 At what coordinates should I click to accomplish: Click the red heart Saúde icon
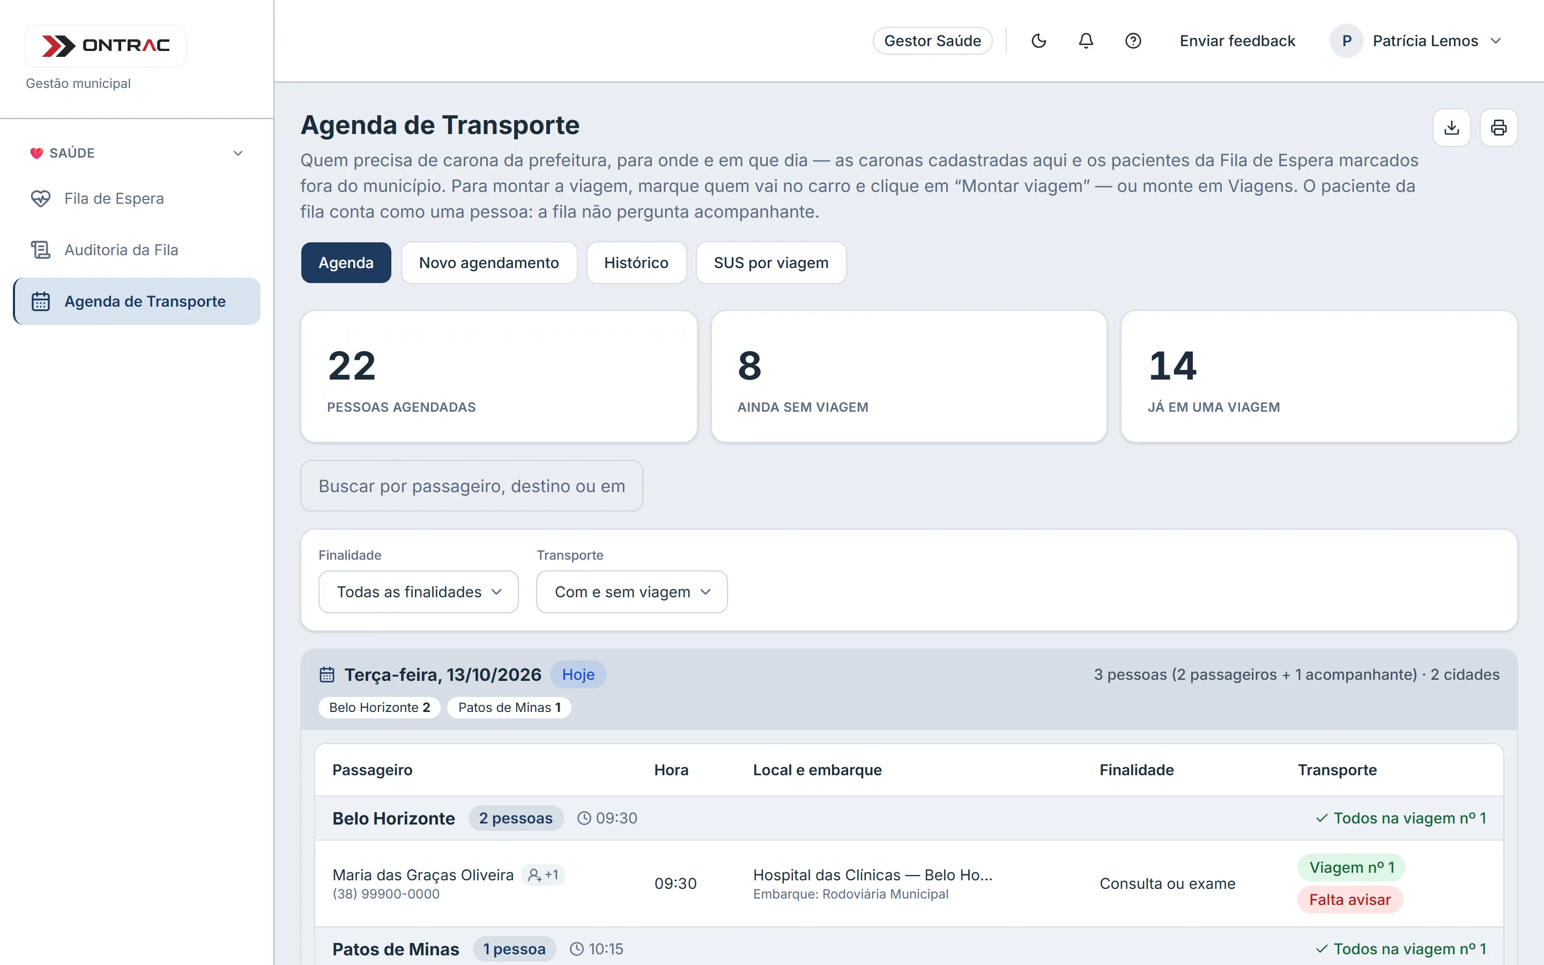tap(36, 153)
